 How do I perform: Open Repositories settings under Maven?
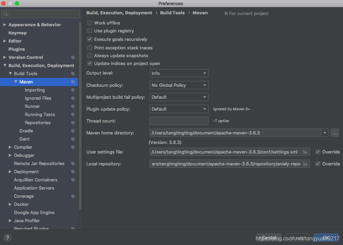(38, 123)
